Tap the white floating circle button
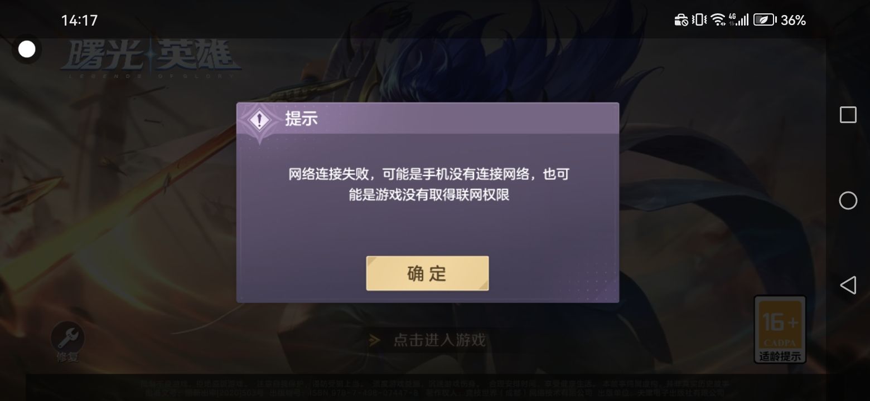The height and width of the screenshot is (401, 870). pos(26,50)
